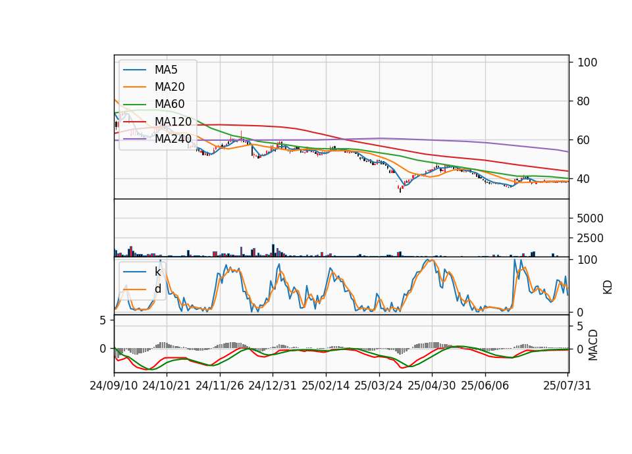Click the red MA120 legend line swatch
Image resolution: width=632 pixels, height=454 pixels.
[x=134, y=122]
